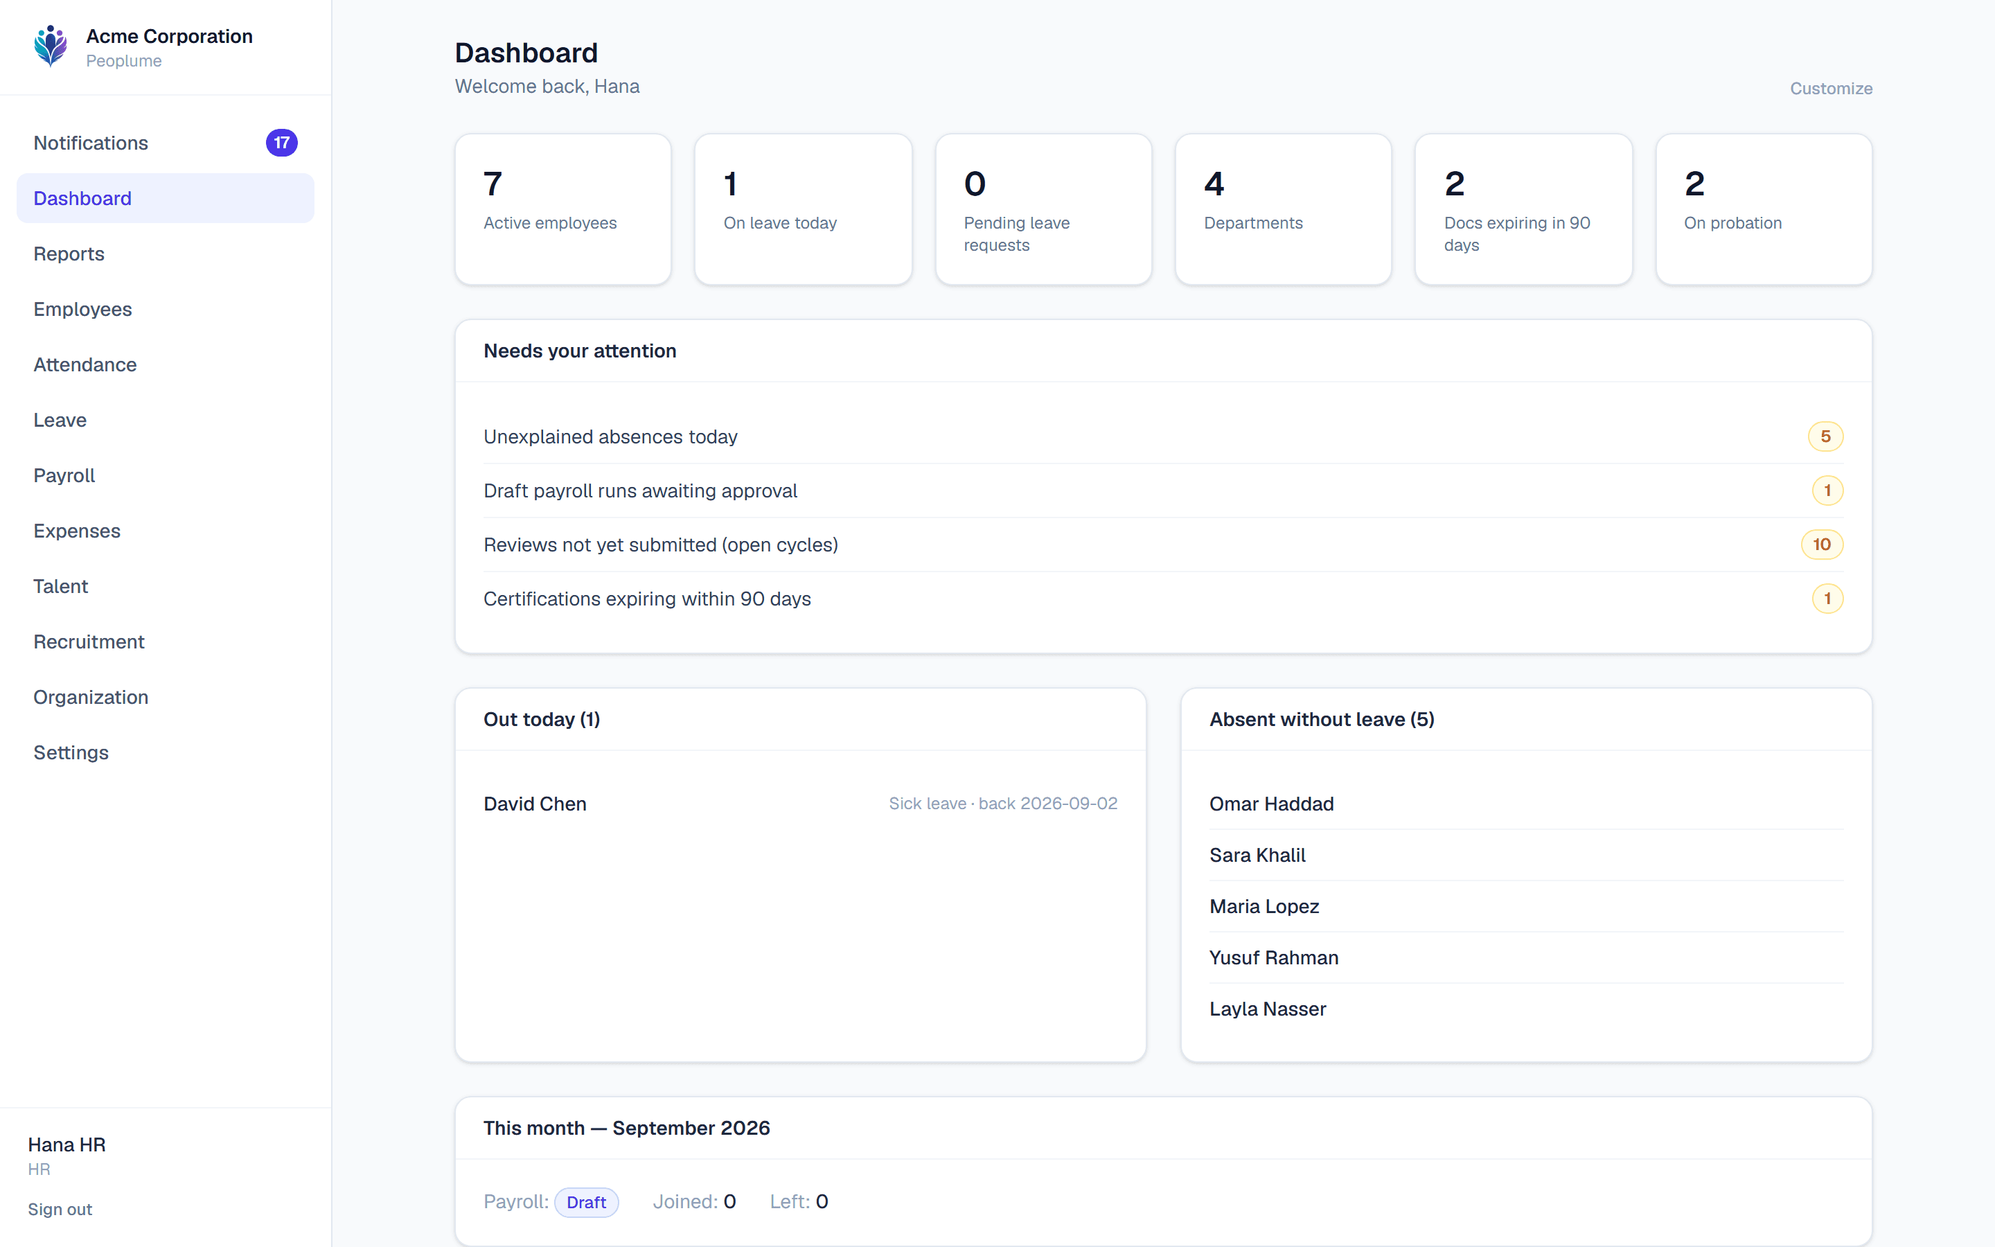Open the Talent section

[x=165, y=586]
